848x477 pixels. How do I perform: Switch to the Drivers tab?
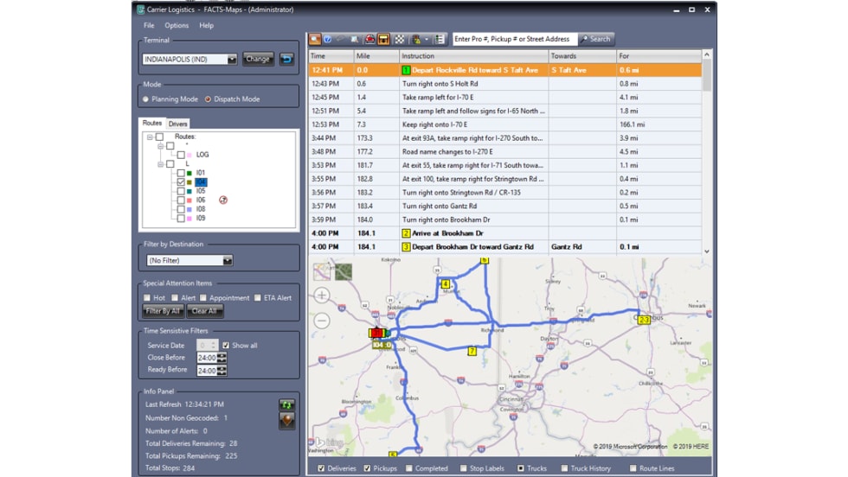click(x=177, y=124)
